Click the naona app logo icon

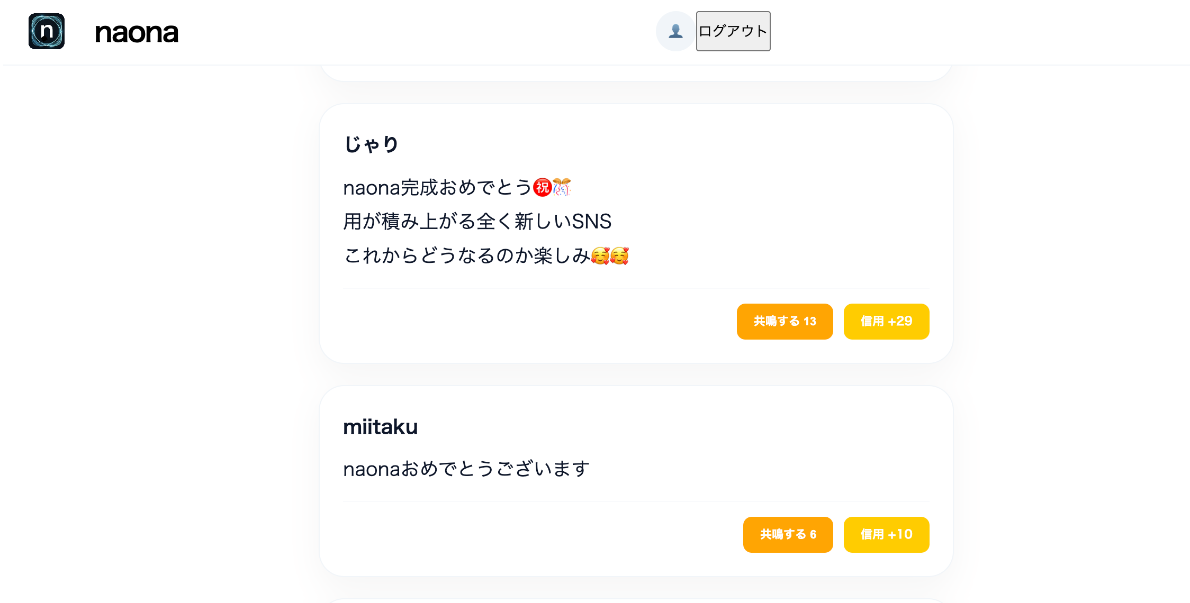[47, 32]
